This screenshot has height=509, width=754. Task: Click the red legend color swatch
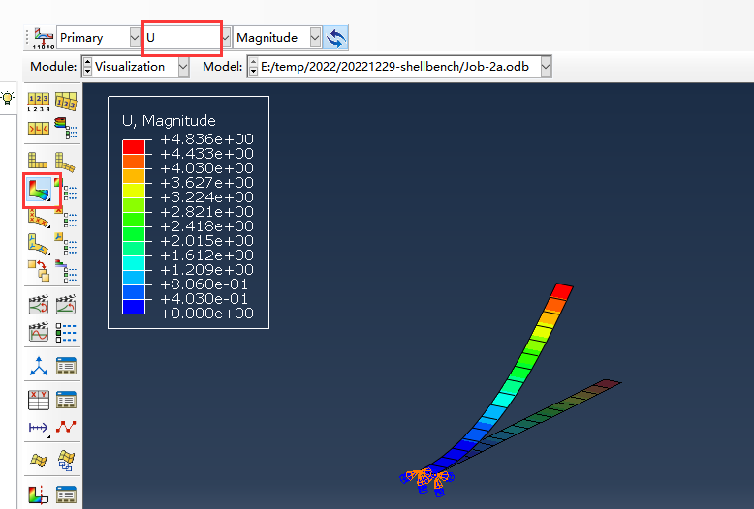[134, 146]
